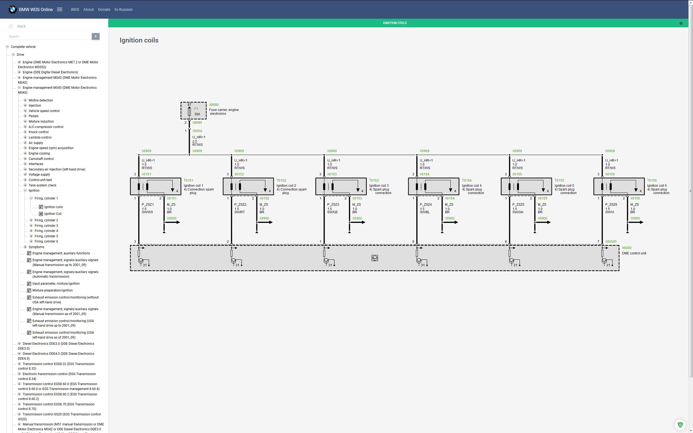Collapse the Complete vehicle tree node
Image resolution: width=693 pixels, height=433 pixels.
point(8,47)
